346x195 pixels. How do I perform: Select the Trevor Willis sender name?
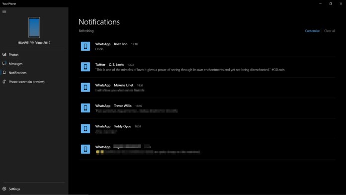coord(123,106)
